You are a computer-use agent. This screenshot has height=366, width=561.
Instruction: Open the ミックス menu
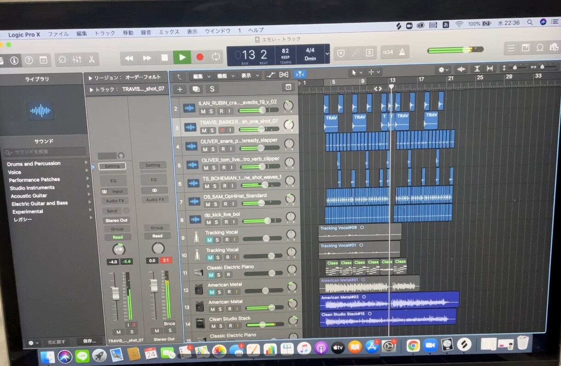pyautogui.click(x=169, y=32)
